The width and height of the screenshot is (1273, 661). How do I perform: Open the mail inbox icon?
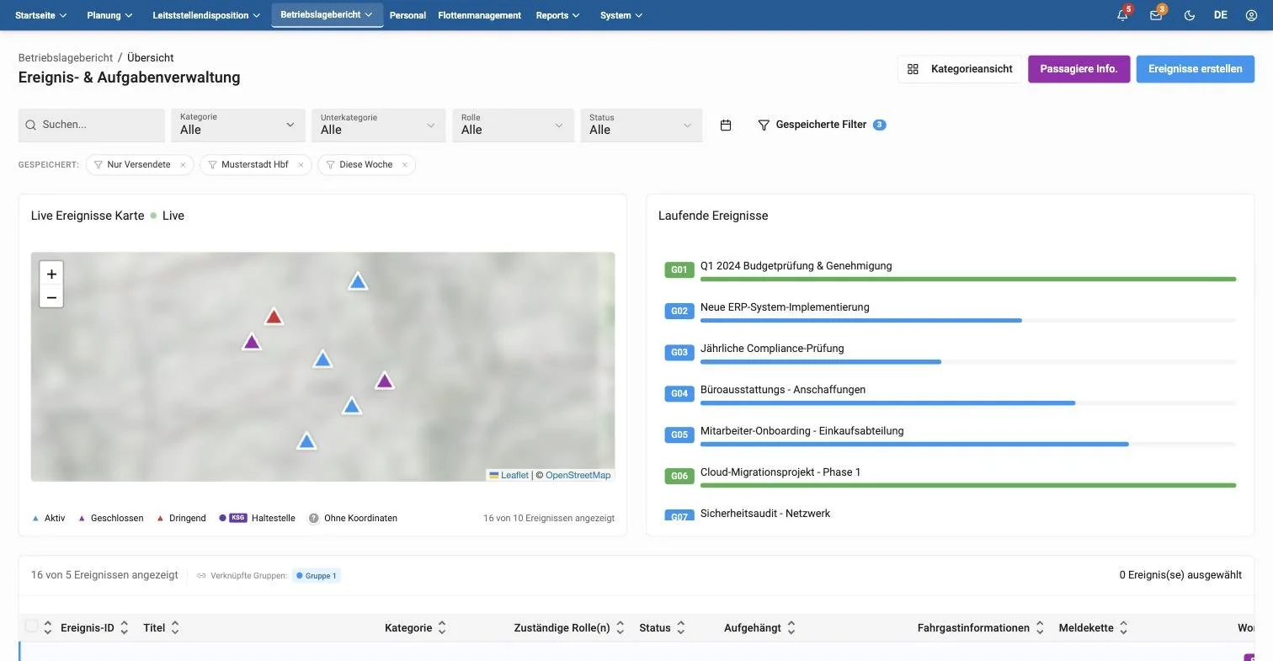1156,15
